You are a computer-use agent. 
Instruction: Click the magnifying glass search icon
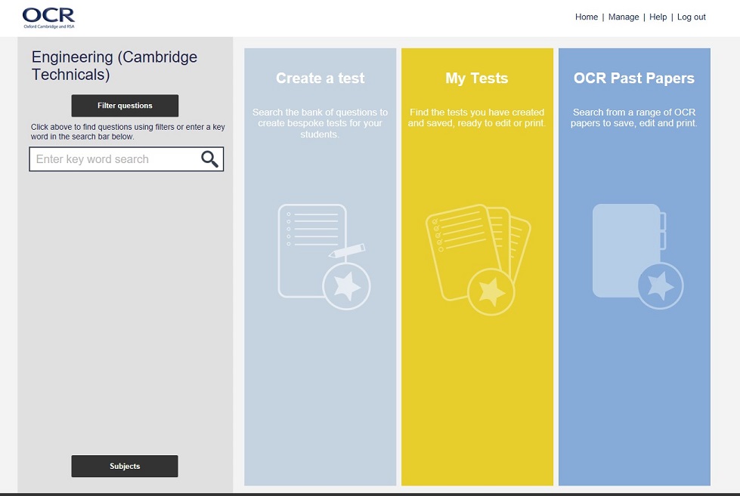click(209, 159)
